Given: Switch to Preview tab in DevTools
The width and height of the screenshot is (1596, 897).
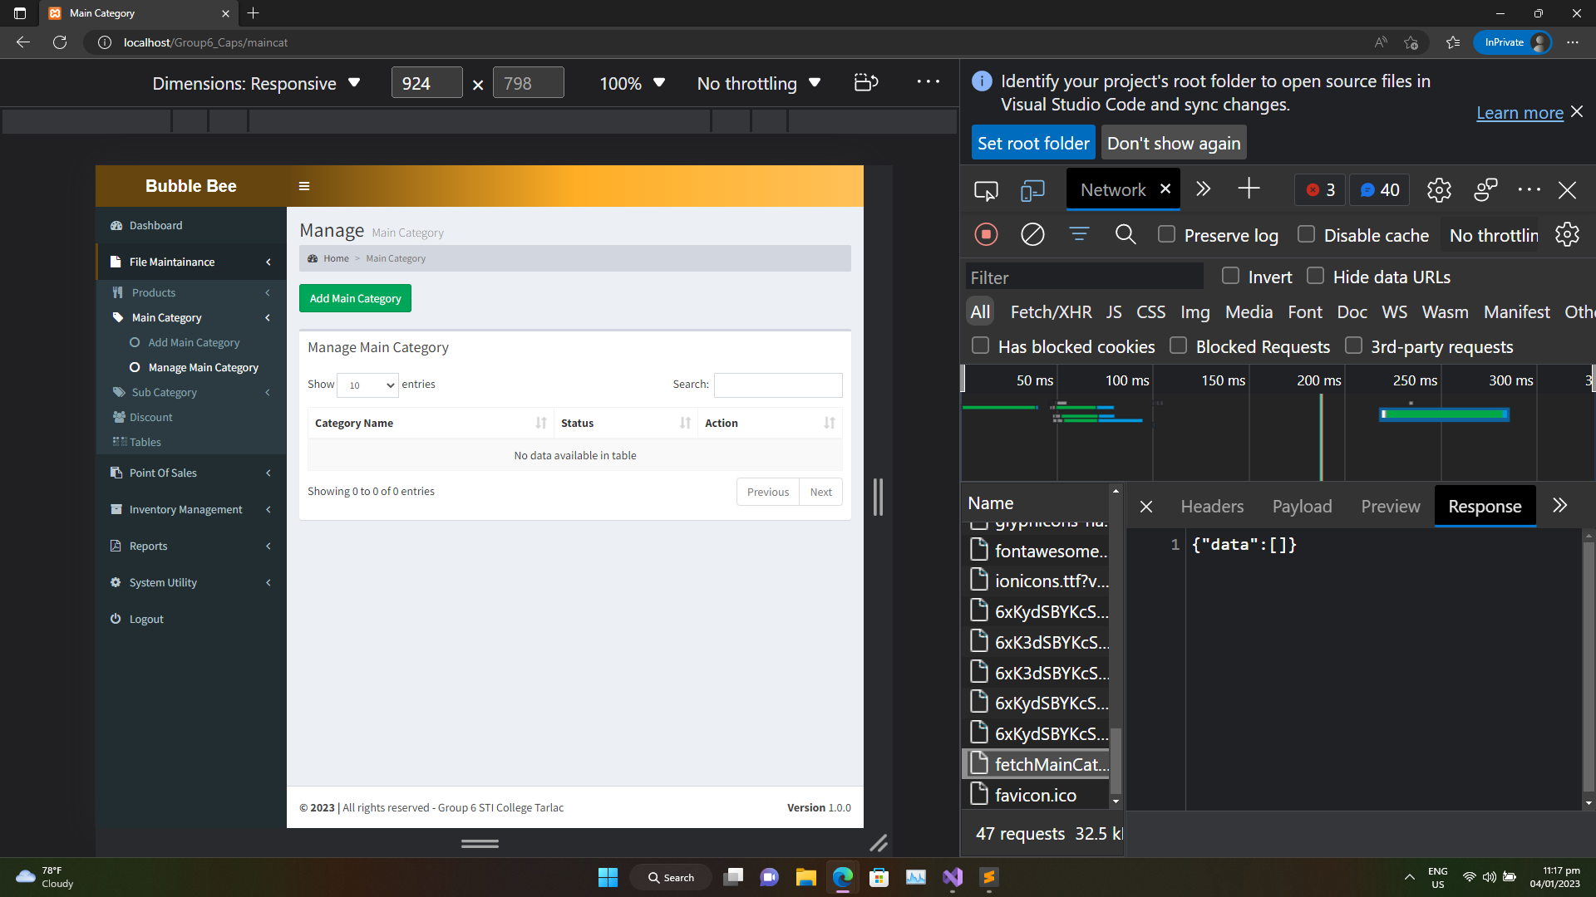Looking at the screenshot, I should pos(1390,506).
